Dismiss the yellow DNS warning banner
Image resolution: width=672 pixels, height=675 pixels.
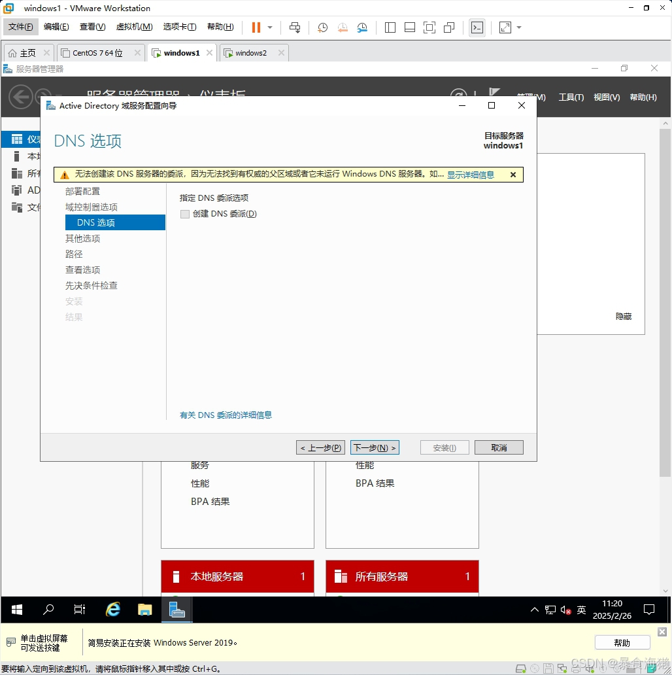pos(512,175)
